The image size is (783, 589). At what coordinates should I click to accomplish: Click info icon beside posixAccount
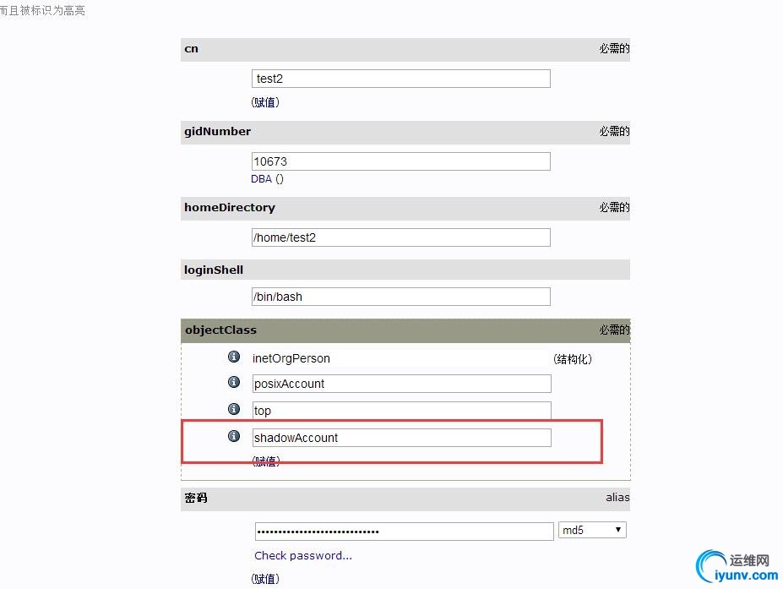tap(234, 382)
